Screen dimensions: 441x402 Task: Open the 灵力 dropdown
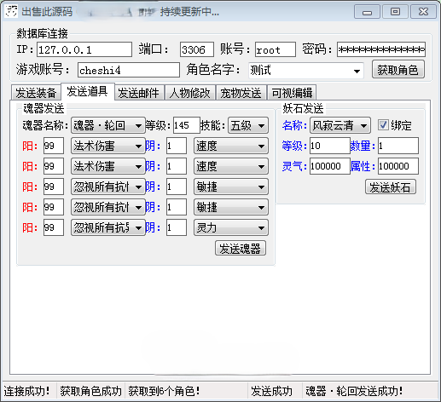click(x=231, y=227)
